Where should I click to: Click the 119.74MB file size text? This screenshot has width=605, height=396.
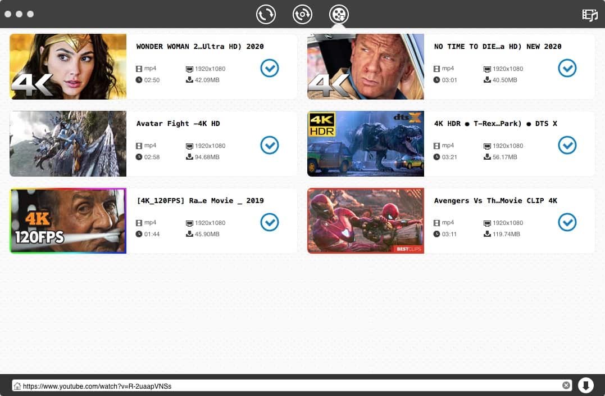[x=506, y=234]
